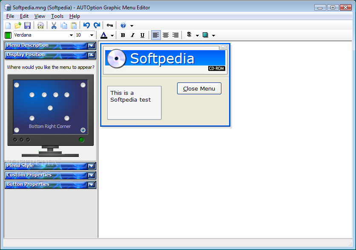Paste from clipboard
This screenshot has width=356, height=250.
74,26
